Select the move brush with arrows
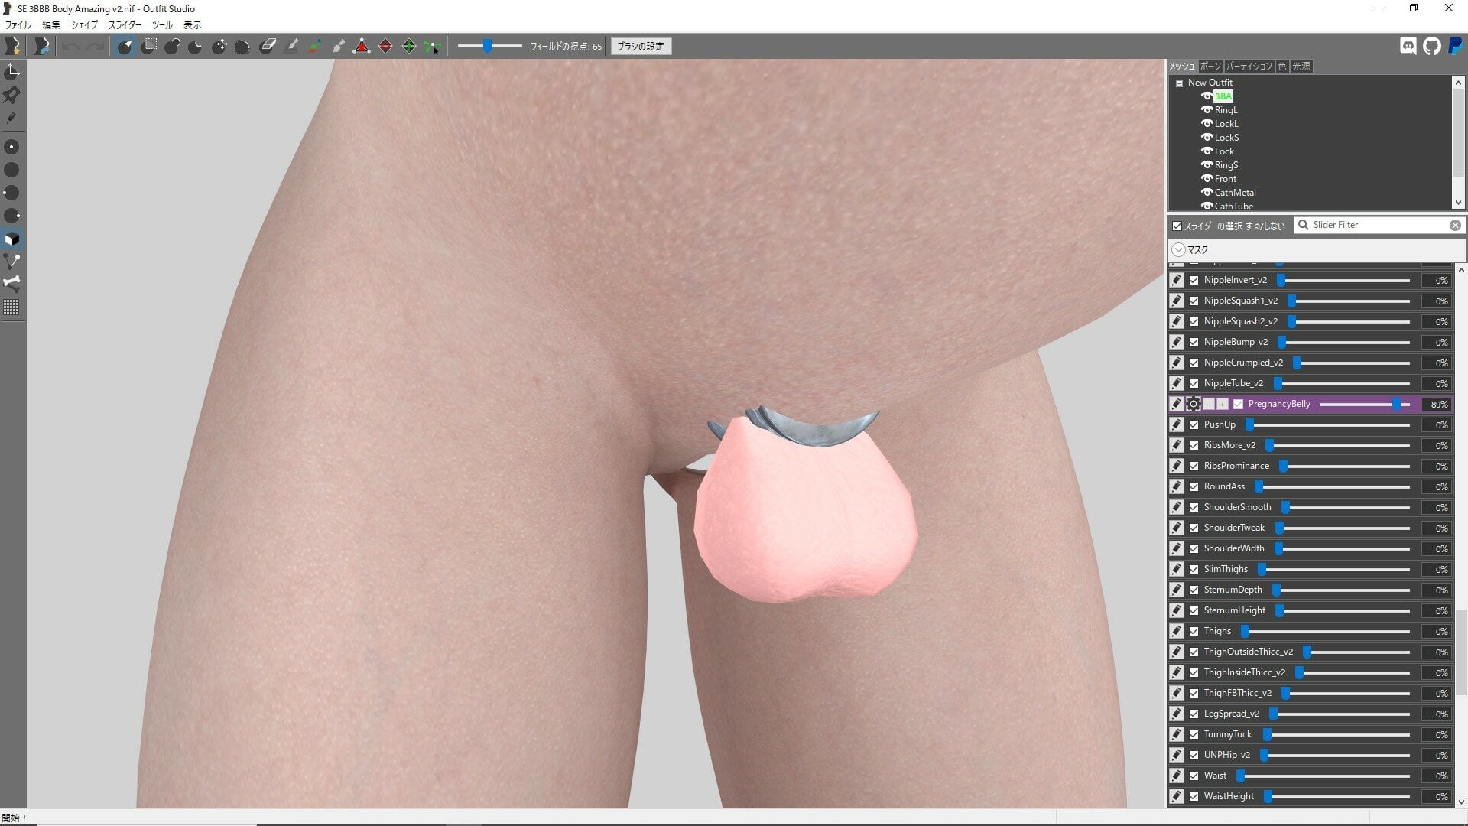 click(x=219, y=47)
